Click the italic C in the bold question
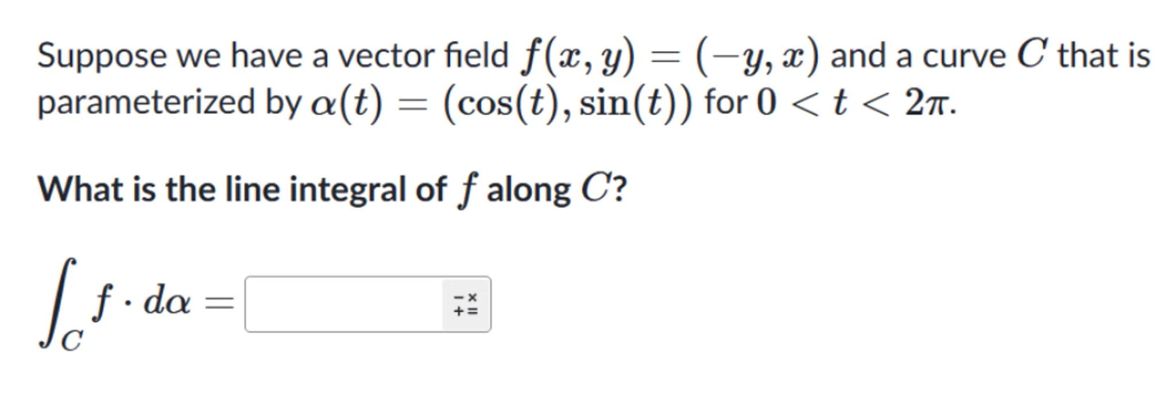 coord(594,190)
